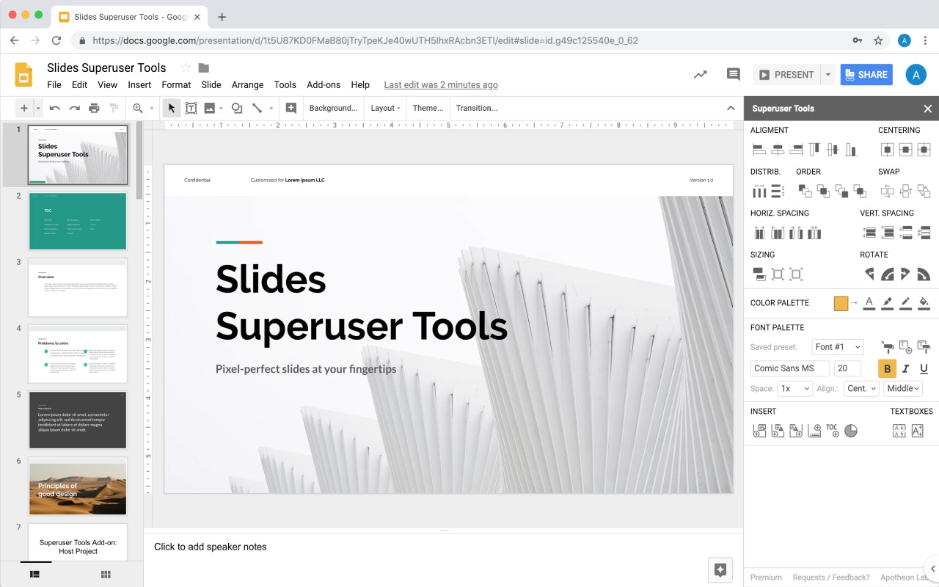Click the orange Color Palette swatch
The image size is (939, 587).
(x=841, y=303)
